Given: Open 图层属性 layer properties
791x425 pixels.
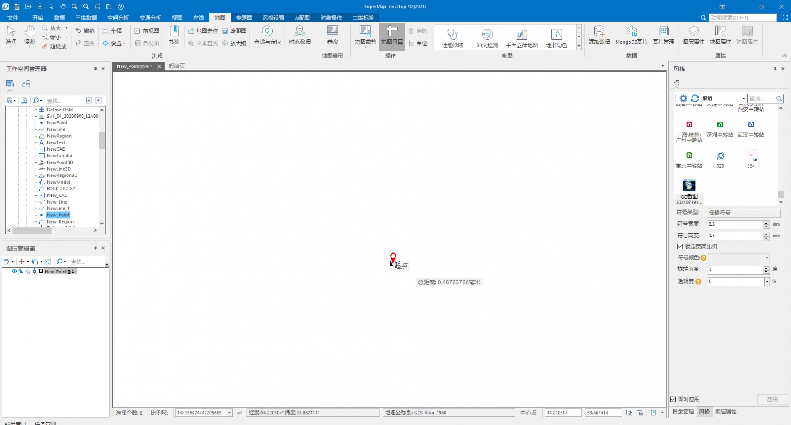Looking at the screenshot, I should 693,36.
